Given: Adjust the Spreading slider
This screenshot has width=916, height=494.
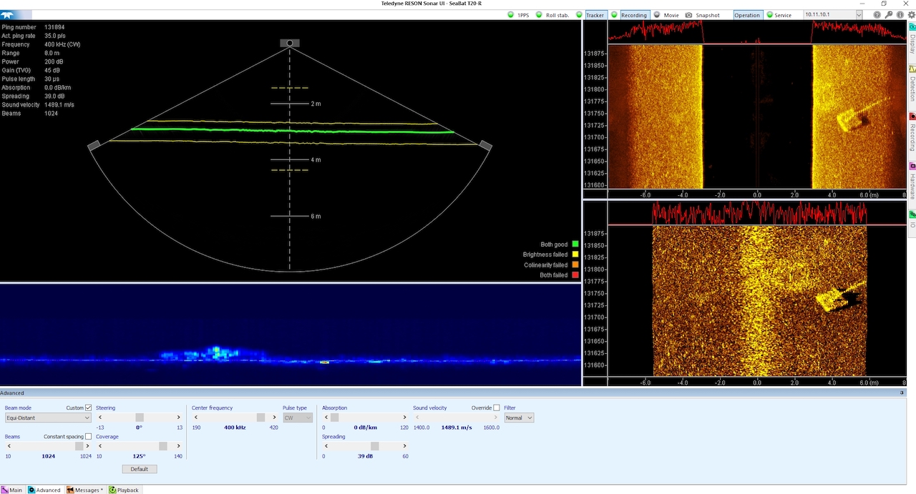Looking at the screenshot, I should pyautogui.click(x=374, y=445).
